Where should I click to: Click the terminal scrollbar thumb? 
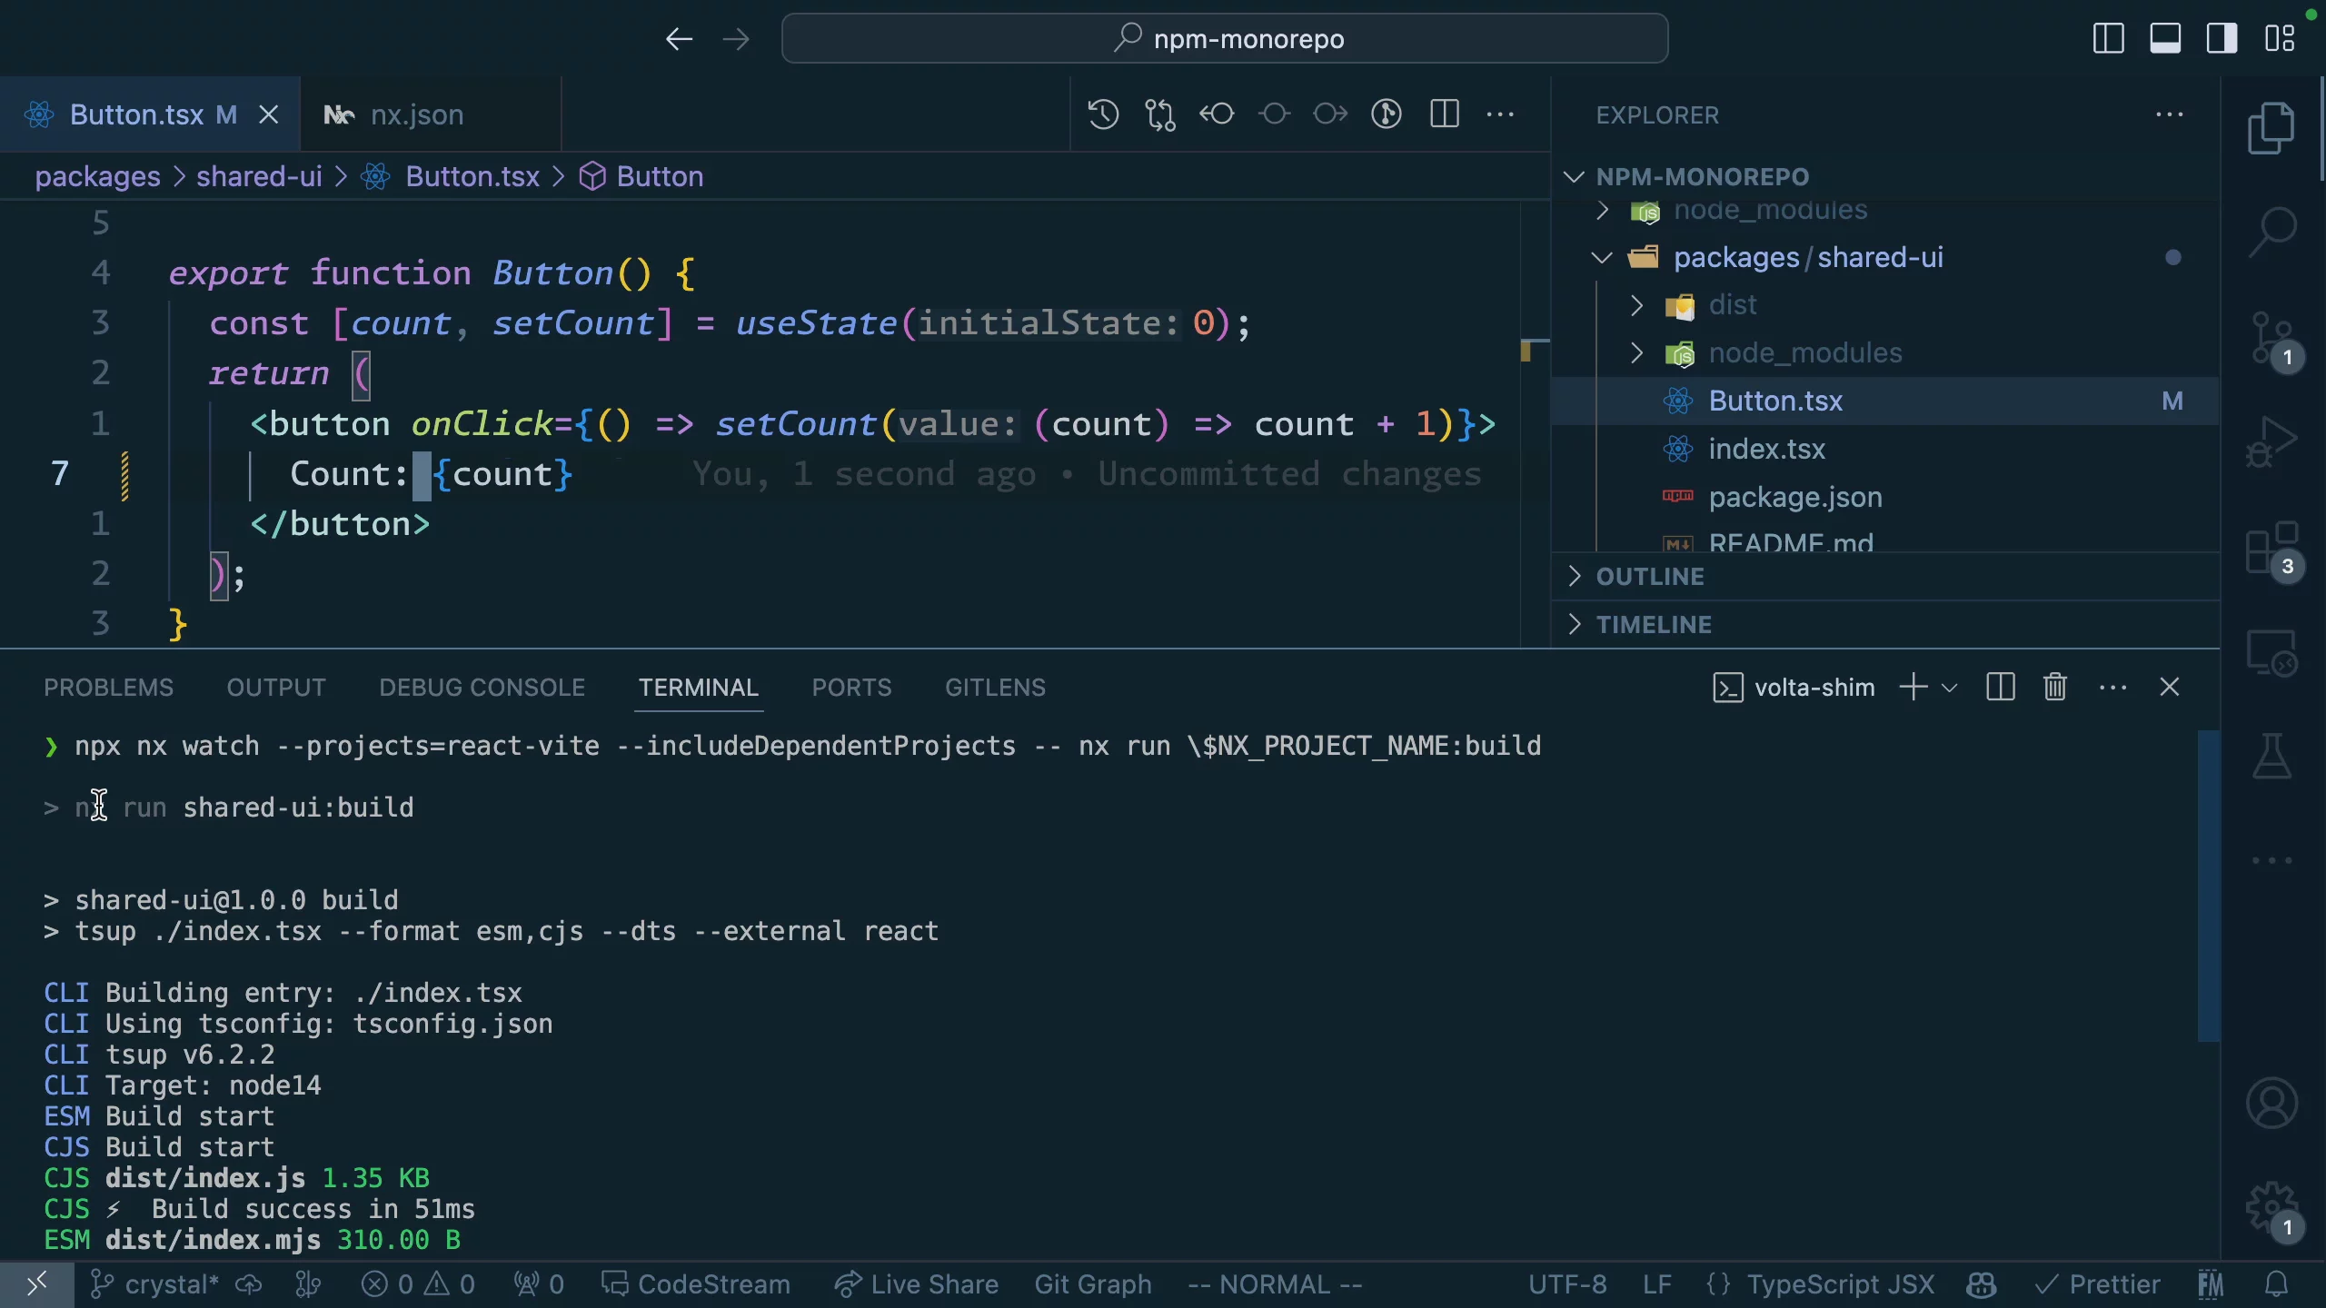pyautogui.click(x=2208, y=886)
